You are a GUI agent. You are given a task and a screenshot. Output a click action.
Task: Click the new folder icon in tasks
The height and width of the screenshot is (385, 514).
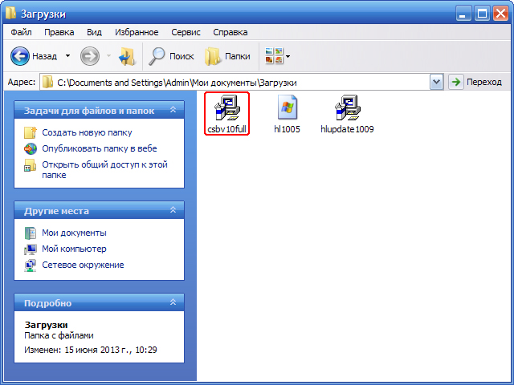tap(31, 132)
